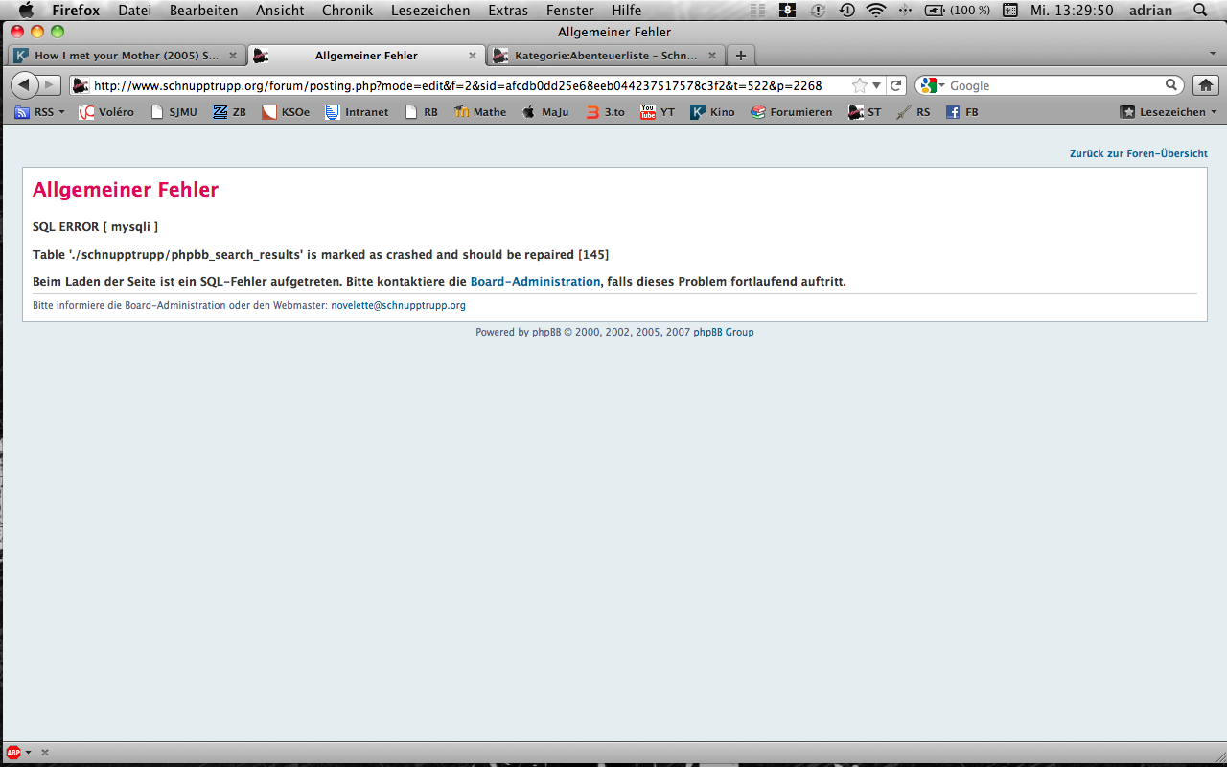Click the browser back arrow button
The height and width of the screenshot is (767, 1227).
(x=25, y=85)
